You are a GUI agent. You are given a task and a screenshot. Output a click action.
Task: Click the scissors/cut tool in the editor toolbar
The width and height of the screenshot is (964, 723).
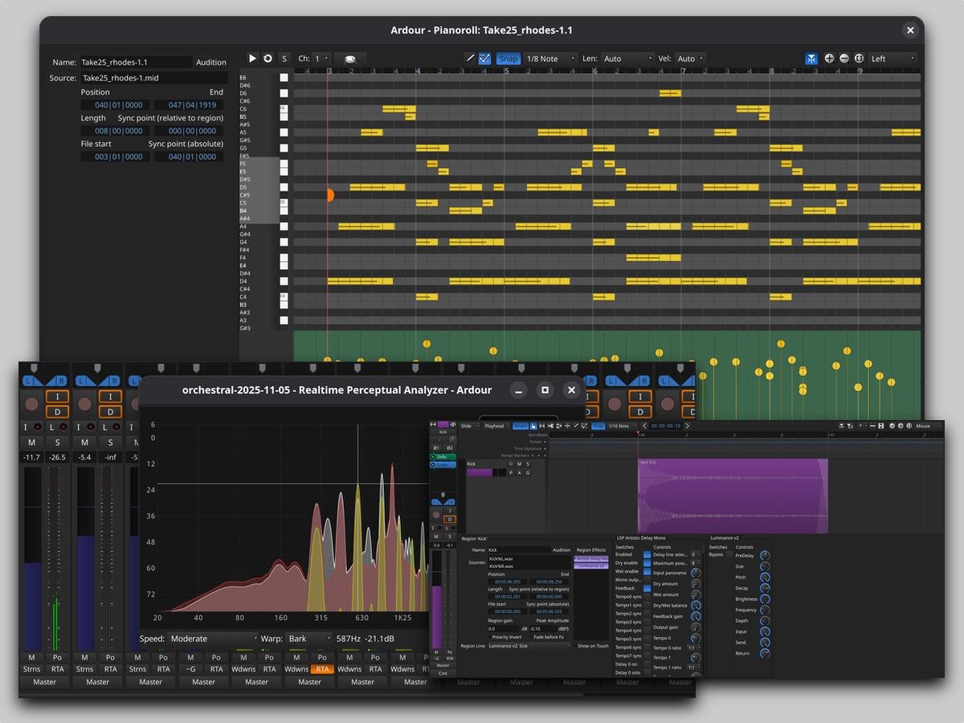[x=550, y=425]
